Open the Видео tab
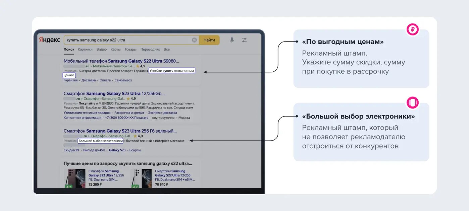The height and width of the screenshot is (211, 469). point(102,50)
